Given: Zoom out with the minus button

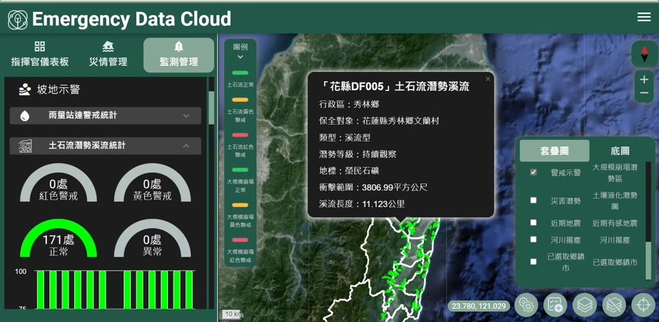Looking at the screenshot, I should click(644, 93).
